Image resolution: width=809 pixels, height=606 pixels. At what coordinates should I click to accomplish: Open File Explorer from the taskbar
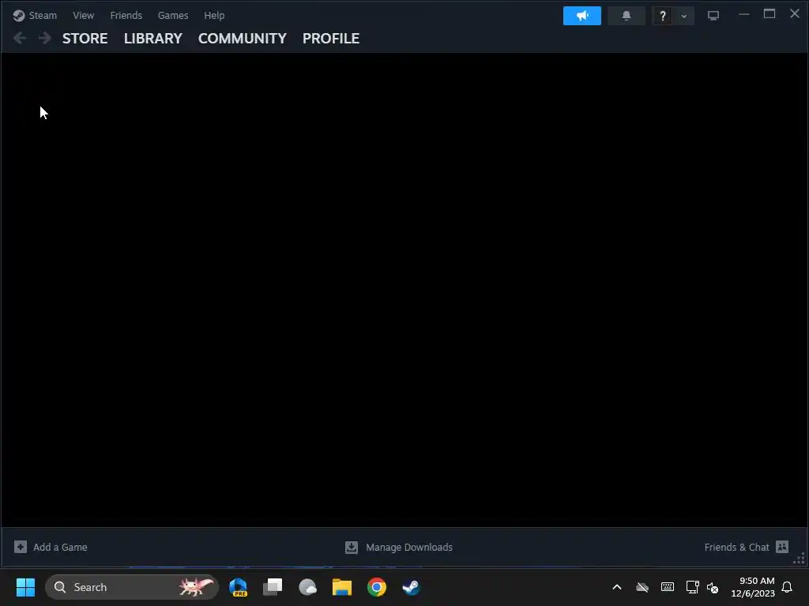click(x=341, y=587)
